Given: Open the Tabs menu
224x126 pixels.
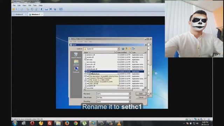Looking at the screenshot, I should pyautogui.click(x=35, y=6).
